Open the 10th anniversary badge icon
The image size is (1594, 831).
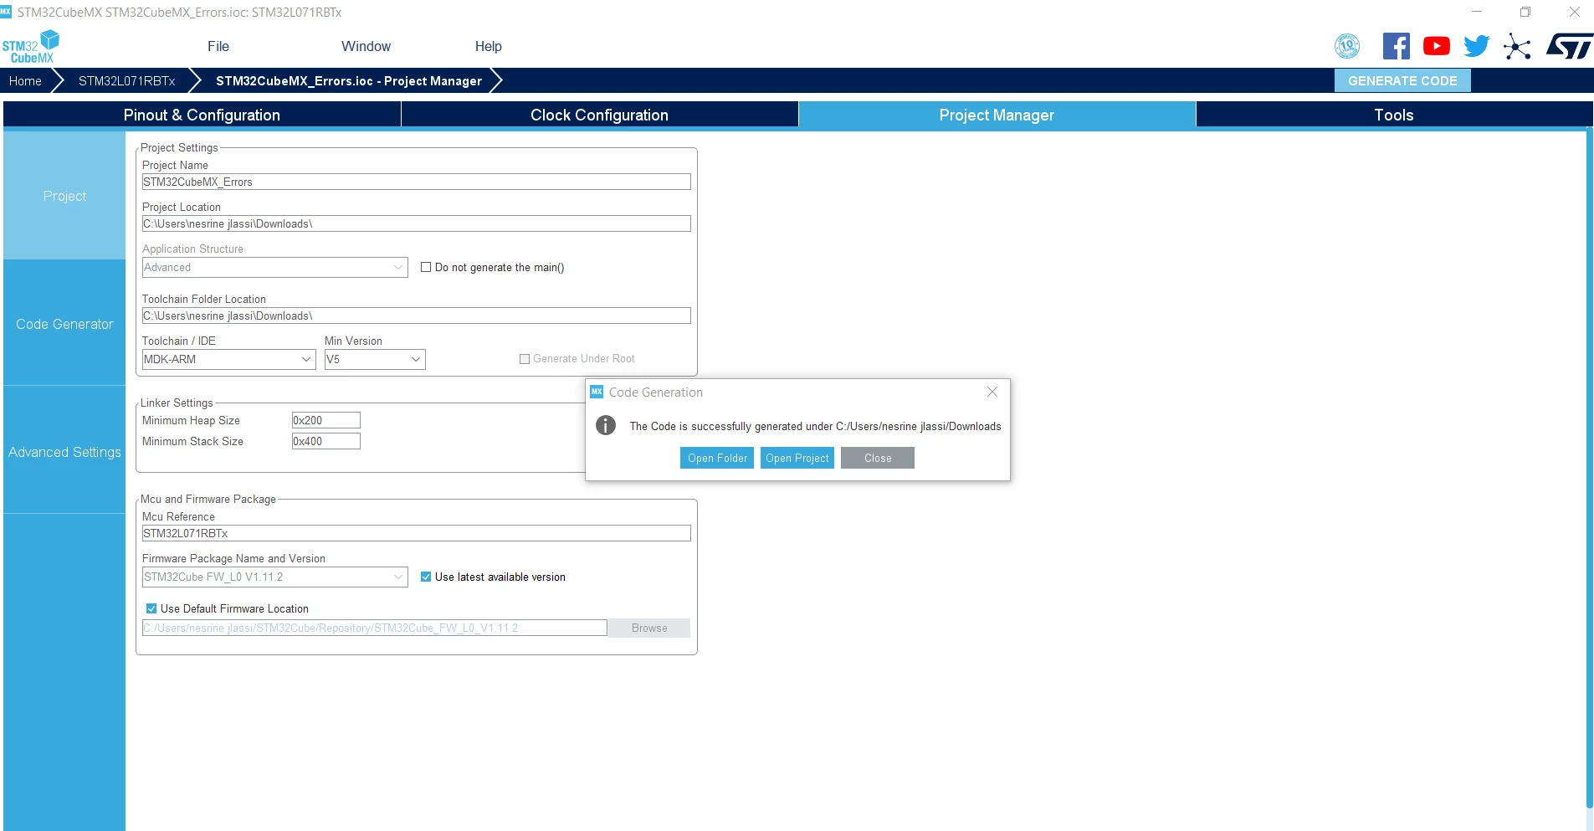[1347, 46]
